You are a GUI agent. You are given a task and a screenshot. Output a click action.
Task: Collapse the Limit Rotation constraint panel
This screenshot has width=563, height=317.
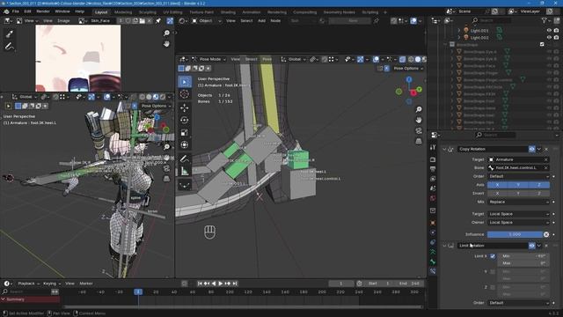(444, 246)
